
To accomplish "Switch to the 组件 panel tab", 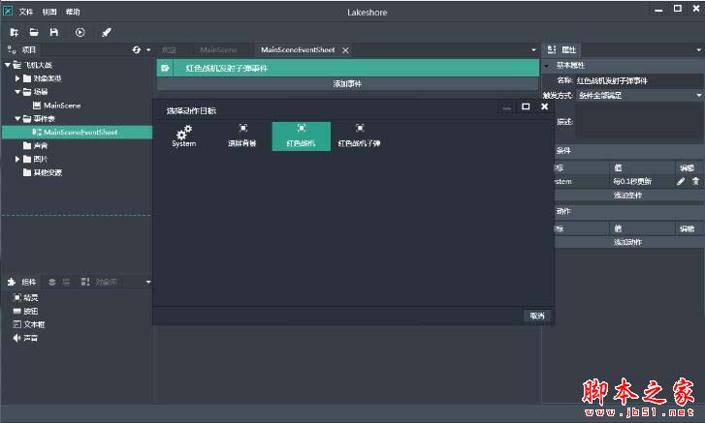I will click(22, 282).
